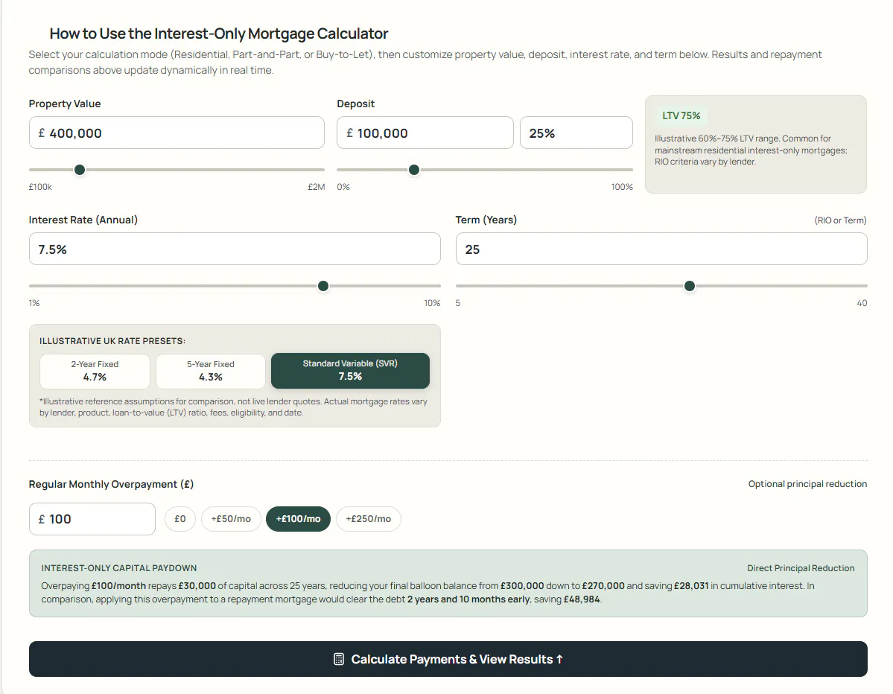Viewport: 893px width, 694px height.
Task: Click the "How to Use the Interest-Only Mortgage Calculator" heading
Action: [x=219, y=34]
